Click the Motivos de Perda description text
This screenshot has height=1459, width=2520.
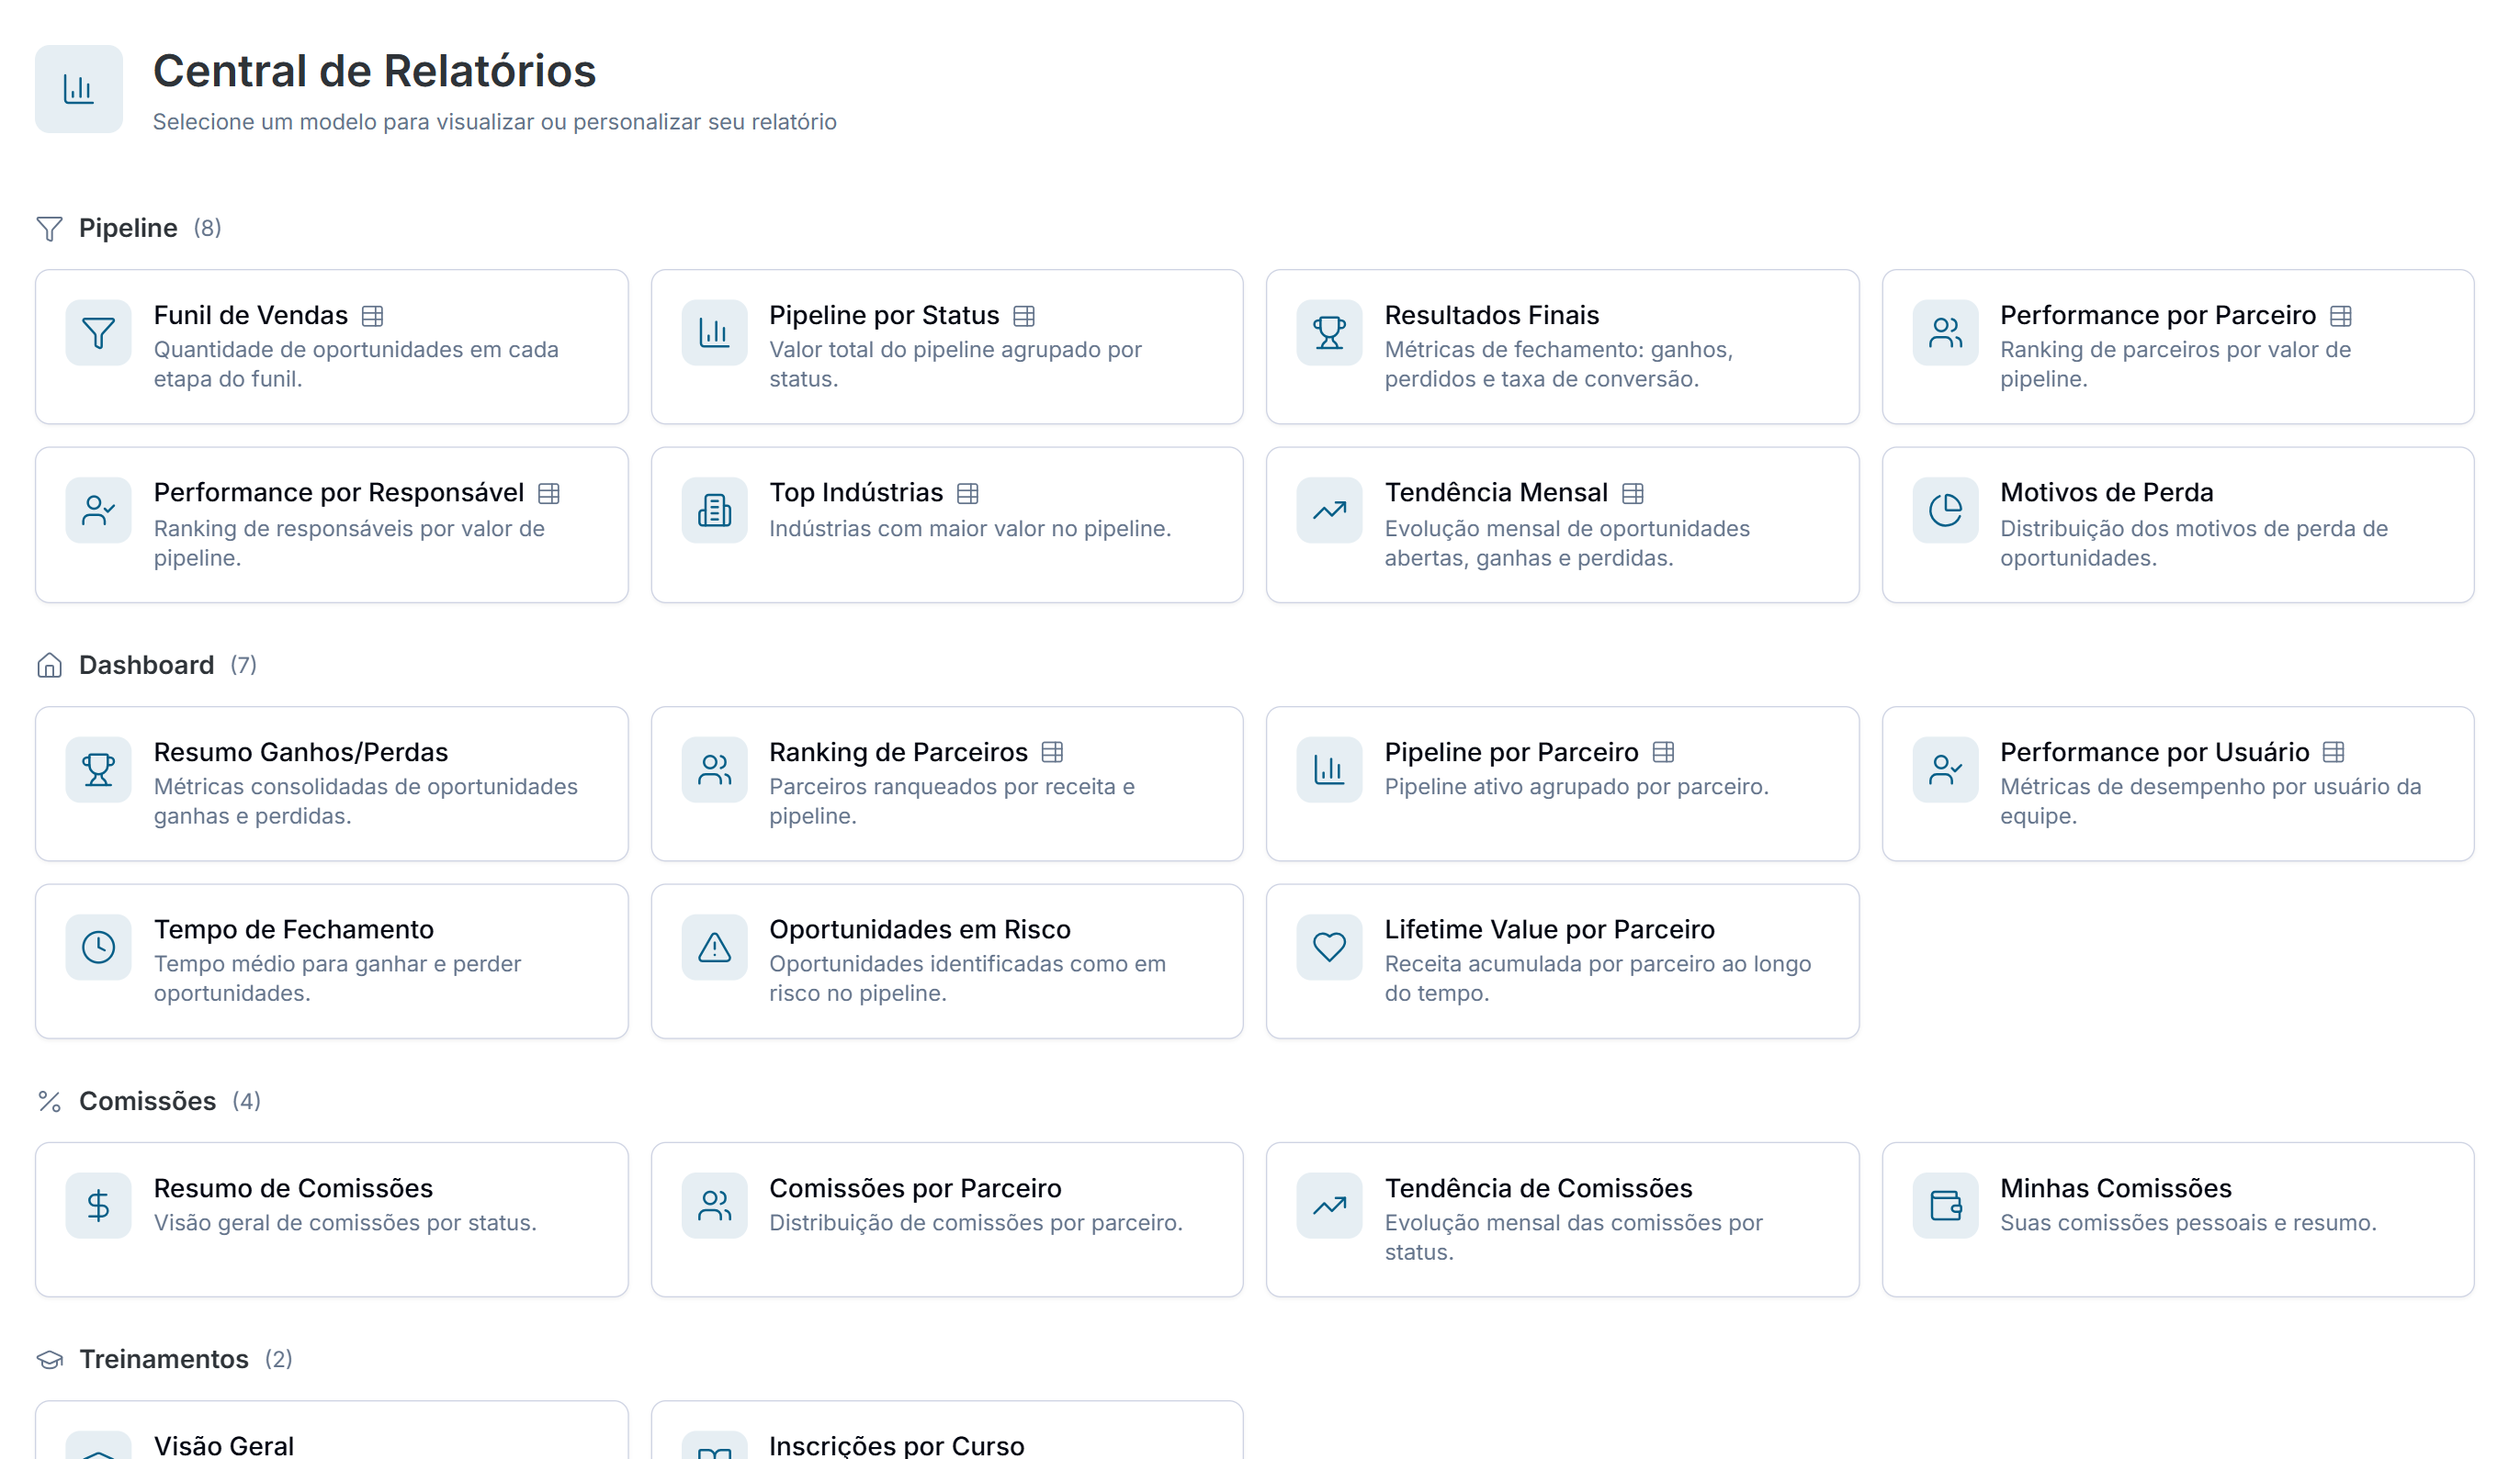[2194, 544]
